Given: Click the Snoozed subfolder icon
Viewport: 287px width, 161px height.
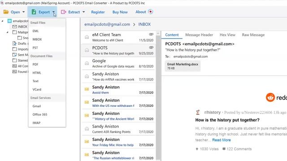Looking at the screenshot, I should point(20,38).
